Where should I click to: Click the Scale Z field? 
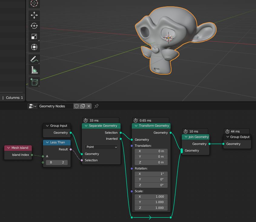click(x=151, y=208)
